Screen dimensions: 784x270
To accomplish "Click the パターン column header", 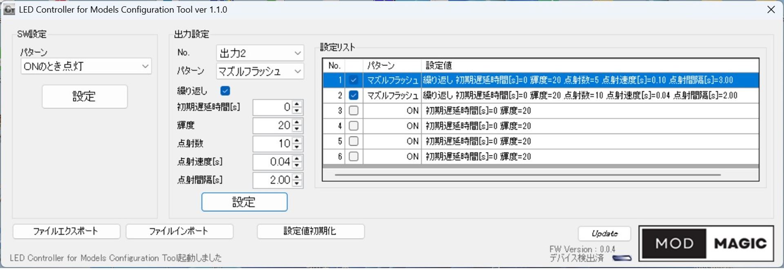I will tap(392, 65).
